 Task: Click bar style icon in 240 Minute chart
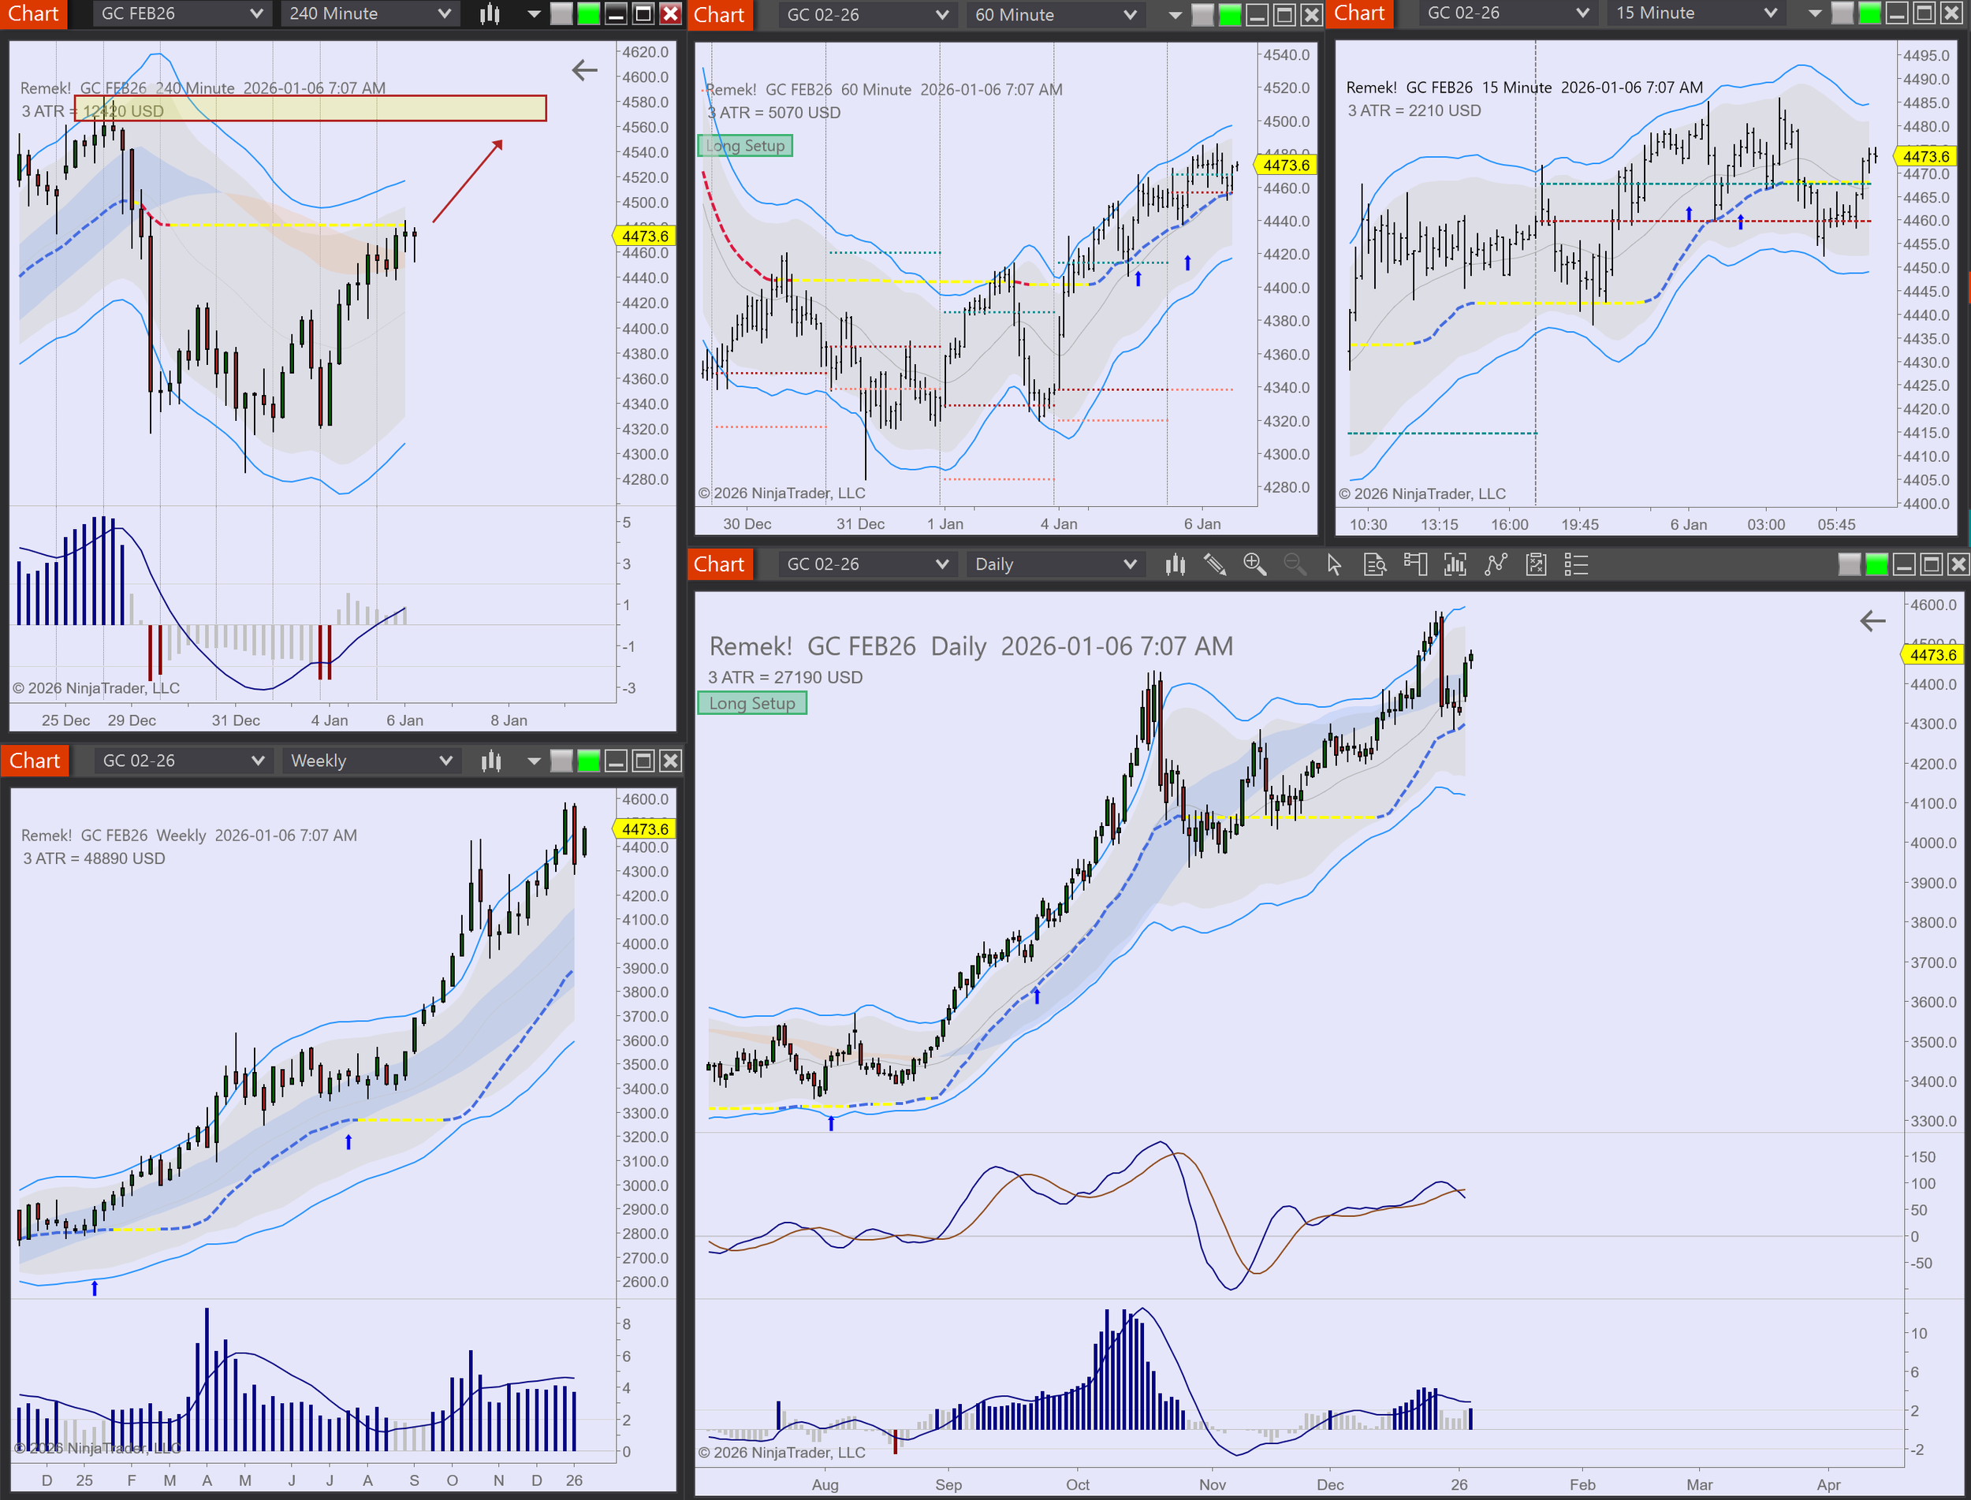point(490,13)
